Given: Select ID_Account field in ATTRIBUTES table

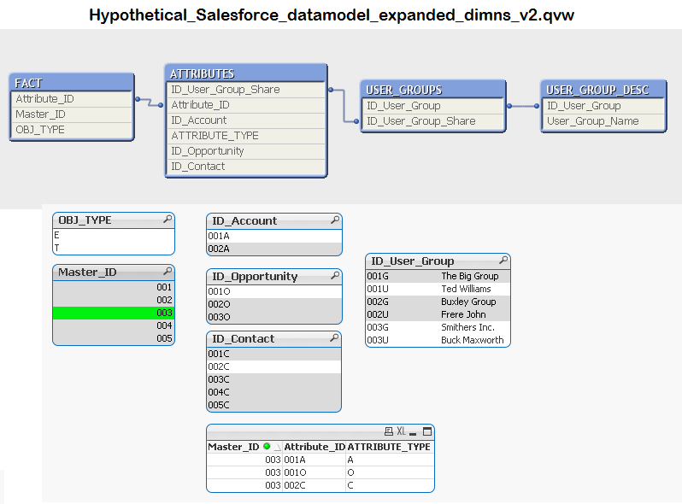Looking at the screenshot, I should [x=246, y=120].
